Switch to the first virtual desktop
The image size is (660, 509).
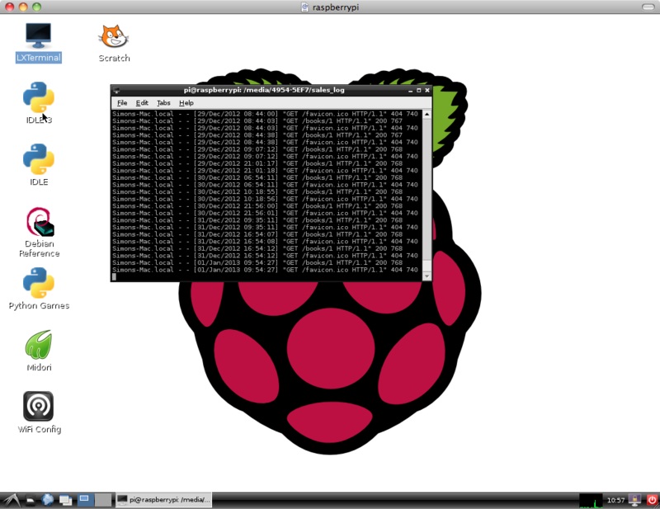coord(84,500)
